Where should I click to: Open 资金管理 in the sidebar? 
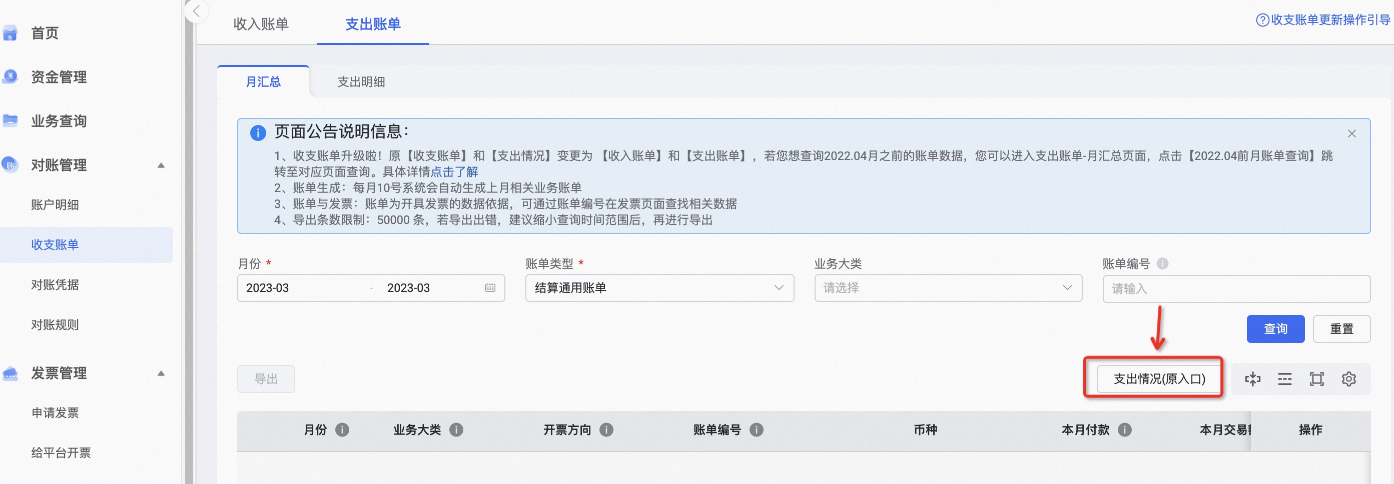[x=59, y=77]
